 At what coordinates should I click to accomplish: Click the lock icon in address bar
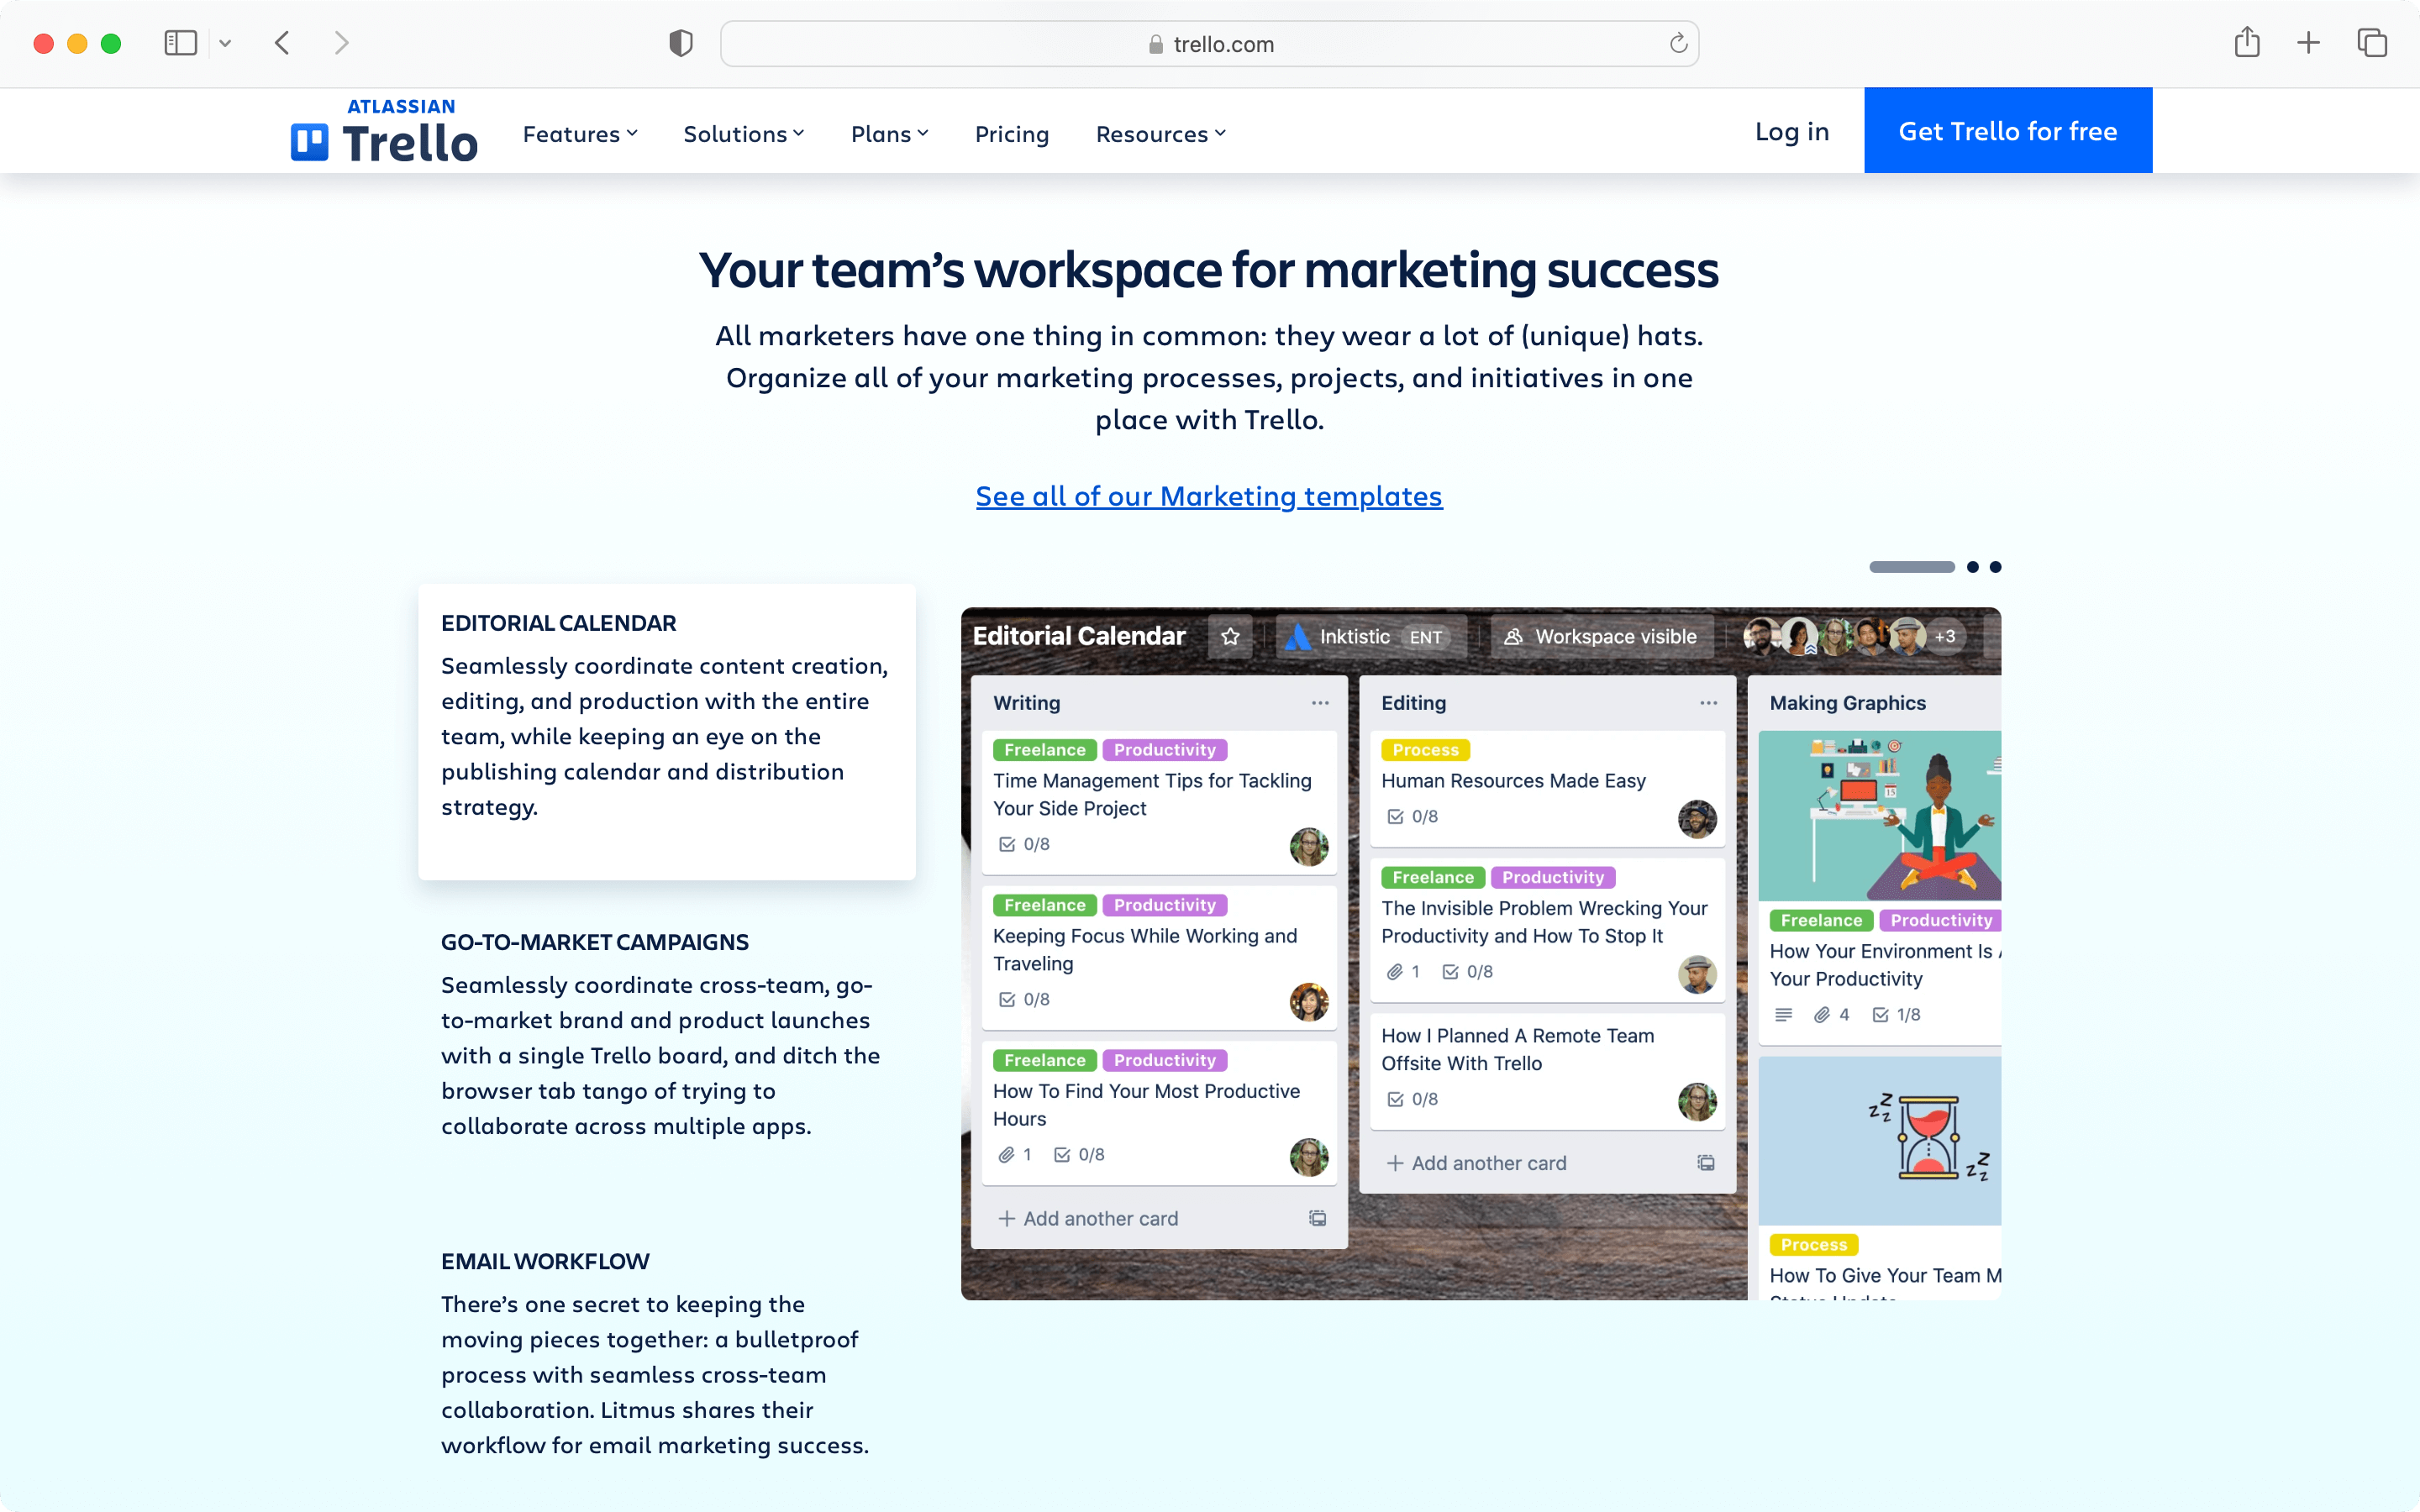(x=1156, y=44)
